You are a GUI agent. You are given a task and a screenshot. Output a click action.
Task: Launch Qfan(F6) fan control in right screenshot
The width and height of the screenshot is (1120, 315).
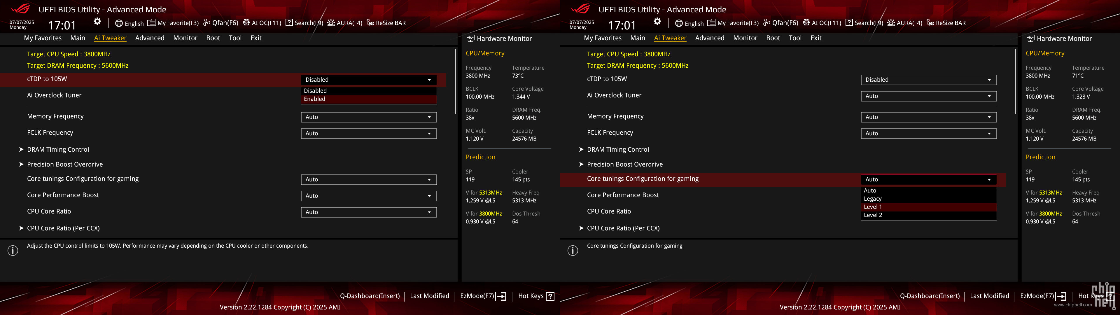click(780, 23)
